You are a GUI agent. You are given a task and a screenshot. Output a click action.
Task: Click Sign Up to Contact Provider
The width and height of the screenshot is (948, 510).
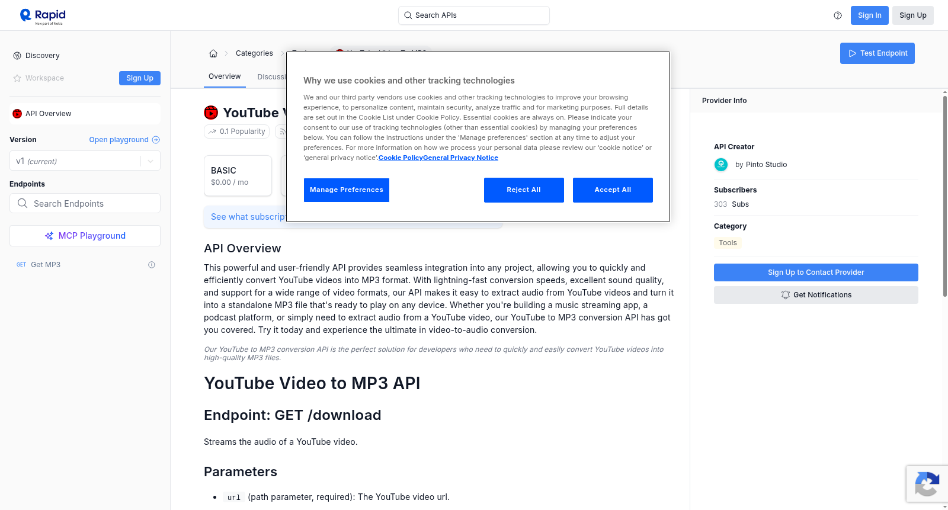tap(816, 272)
